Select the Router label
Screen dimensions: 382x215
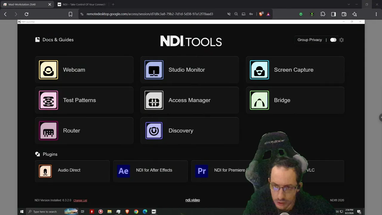(72, 131)
